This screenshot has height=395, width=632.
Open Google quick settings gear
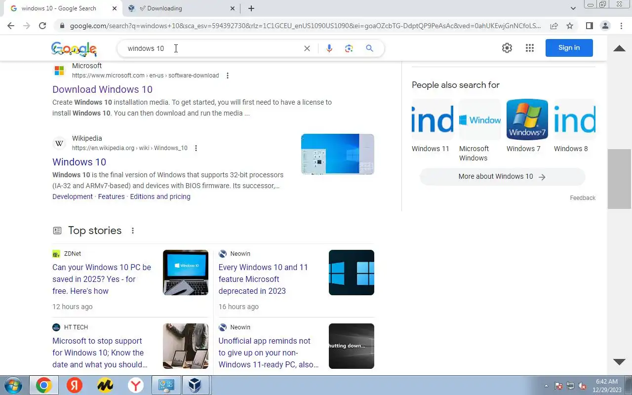(x=507, y=48)
